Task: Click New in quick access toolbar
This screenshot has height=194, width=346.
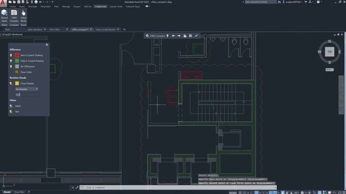Action: pyautogui.click(x=10, y=2)
